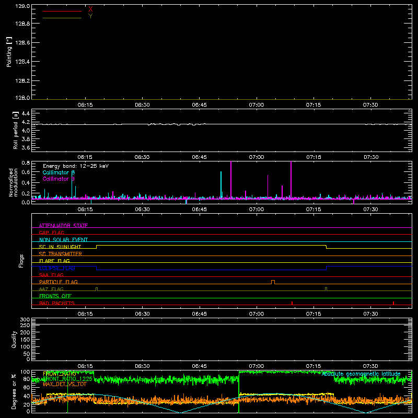The height and width of the screenshot is (418, 418).
Task: Click the 3.6 tick on Roll period axis
Action: click(x=26, y=147)
